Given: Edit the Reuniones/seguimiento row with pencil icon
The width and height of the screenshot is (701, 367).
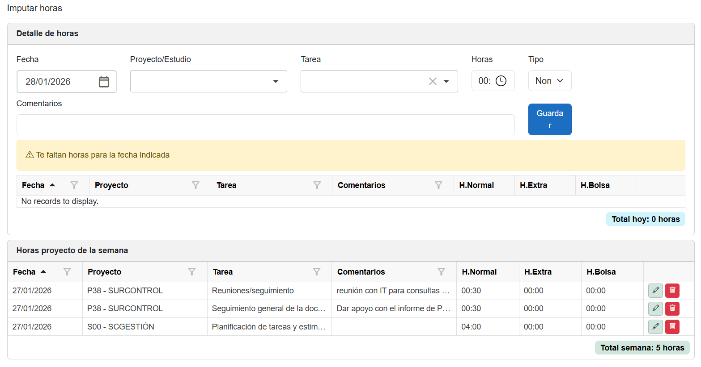Looking at the screenshot, I should pos(655,291).
